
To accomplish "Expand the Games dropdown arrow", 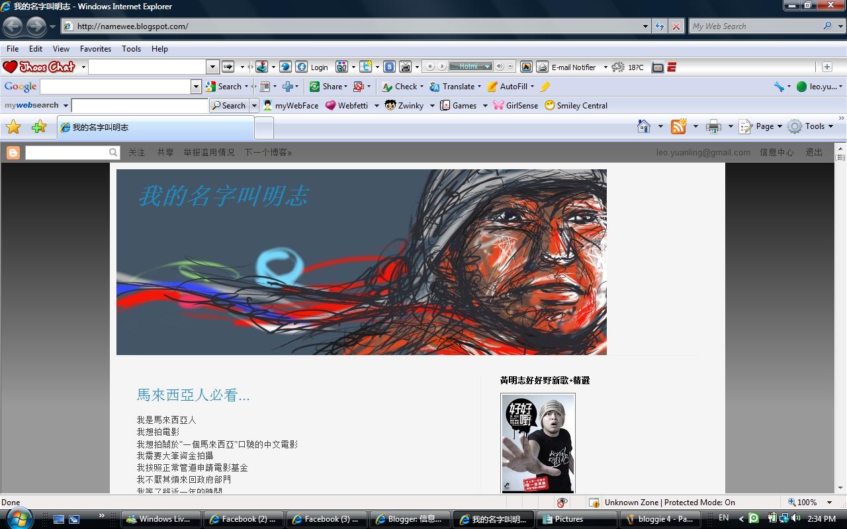I will (x=485, y=105).
